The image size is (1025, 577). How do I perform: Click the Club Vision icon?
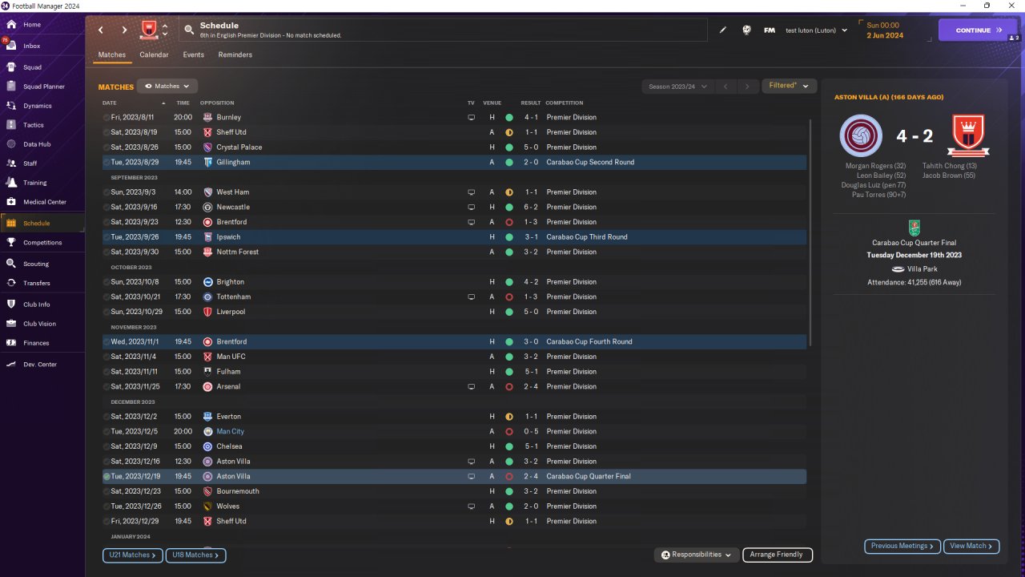click(11, 324)
